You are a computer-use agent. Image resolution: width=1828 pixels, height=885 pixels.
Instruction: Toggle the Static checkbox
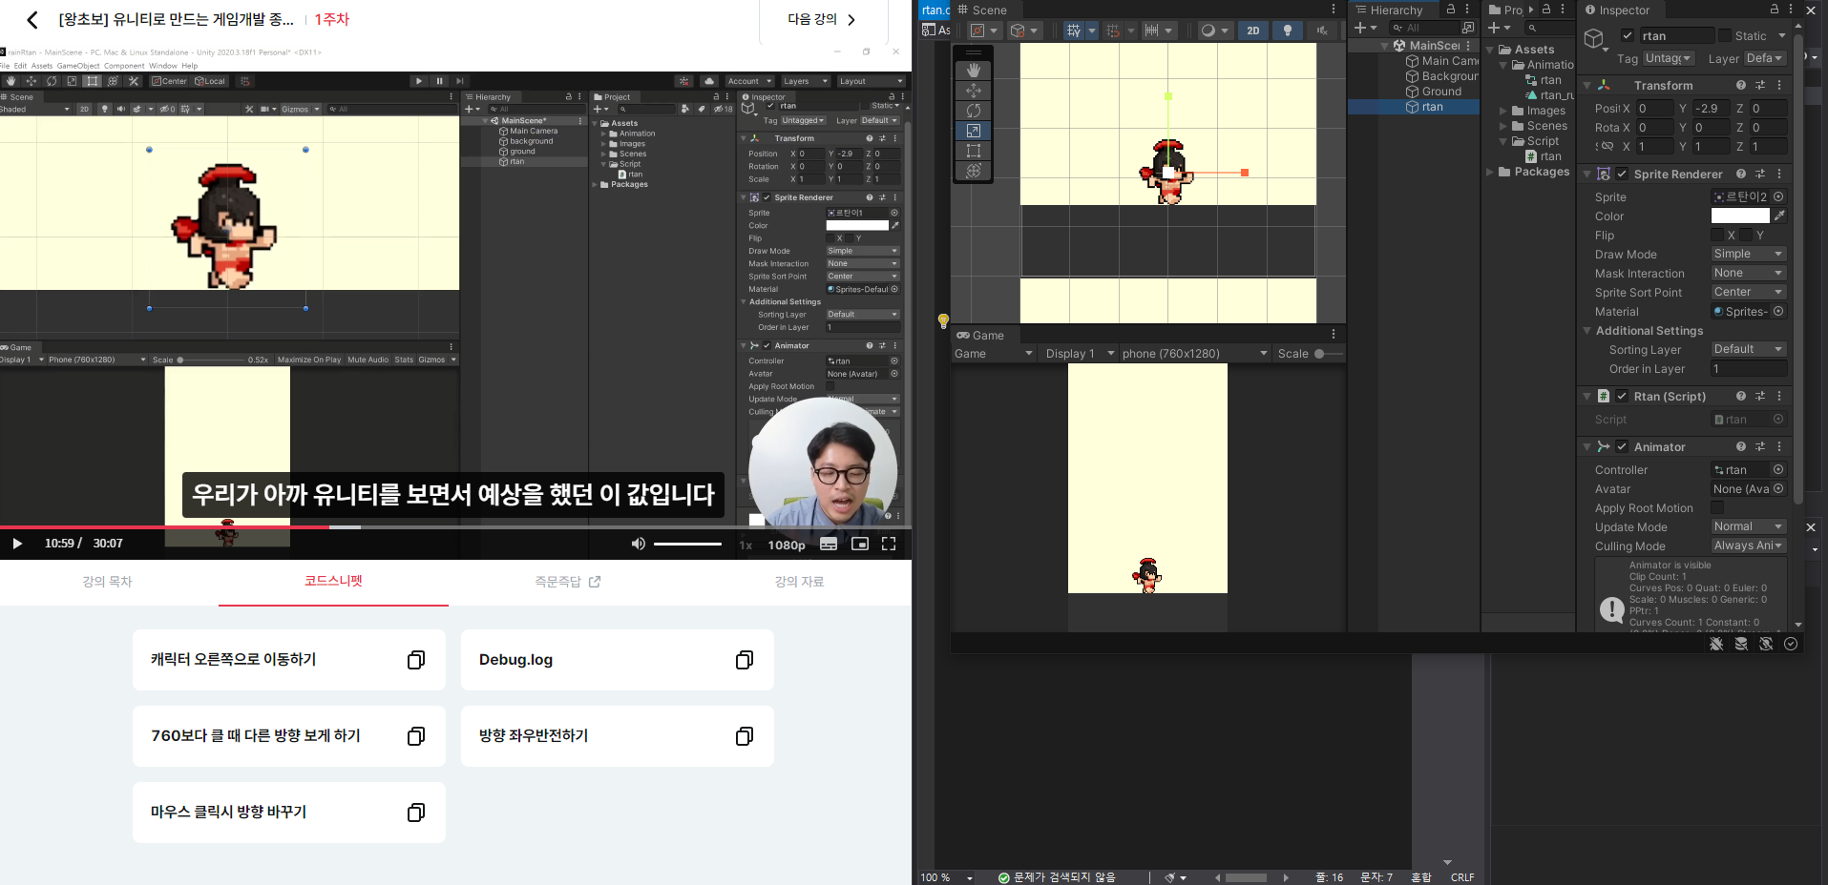(x=1724, y=35)
